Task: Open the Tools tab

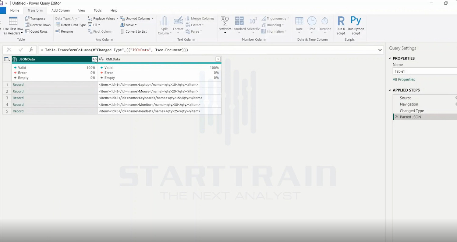Action: (x=98, y=10)
